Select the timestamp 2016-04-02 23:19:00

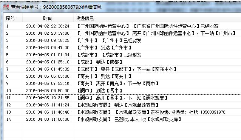click(x=48, y=33)
